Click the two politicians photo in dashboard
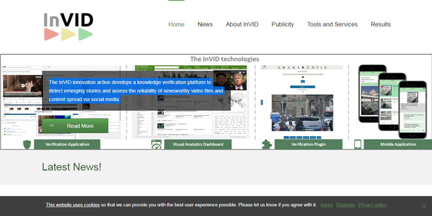The height and width of the screenshot is (216, 432). (230, 80)
